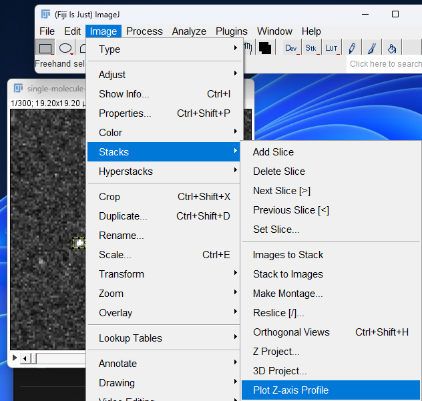Choose Duplicate... menu entry

pos(164,216)
